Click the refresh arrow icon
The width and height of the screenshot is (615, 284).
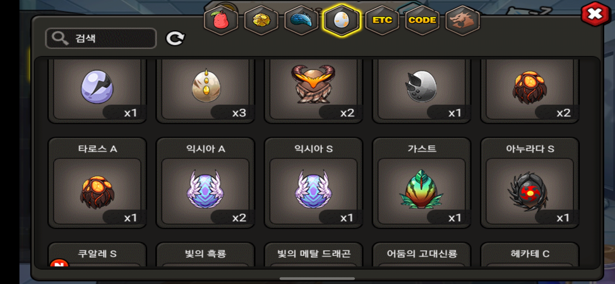175,38
